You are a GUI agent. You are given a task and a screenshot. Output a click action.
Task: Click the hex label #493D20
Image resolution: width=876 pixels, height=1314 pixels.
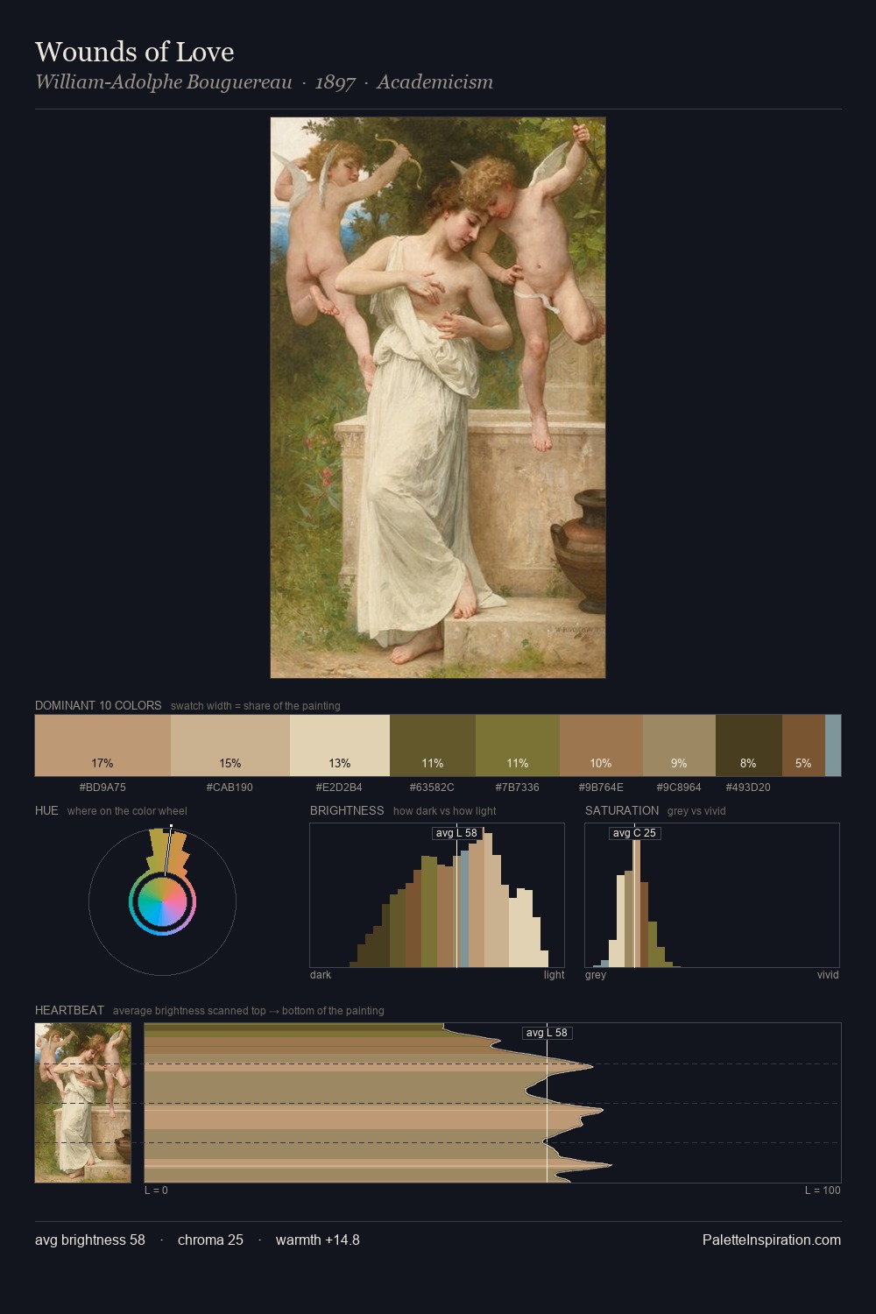coord(748,787)
